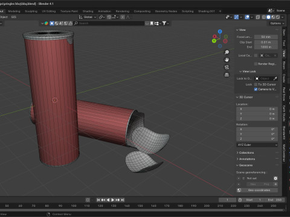Click the Geo-coordinates button
The image size is (290, 217).
[x=257, y=190]
